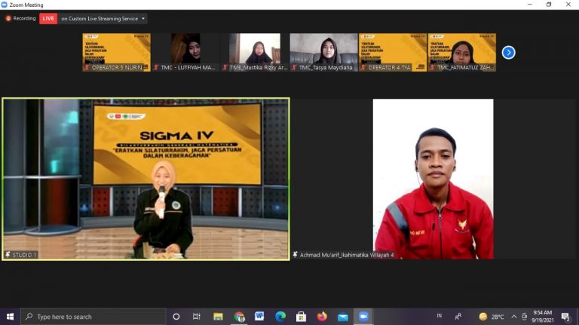Screen dimensions: 579x325
Task: Click muted mic icon on OPERATOR 5 NURIN
Action: tap(87, 68)
